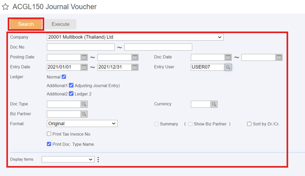Open the Format dropdown showing Original
Viewport: 305px width, 176px height.
pos(82,124)
